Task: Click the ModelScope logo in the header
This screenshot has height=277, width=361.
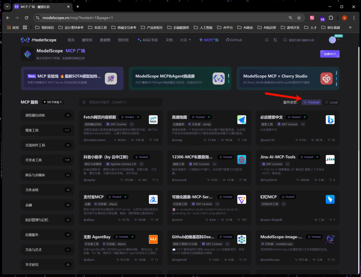Action: pos(38,40)
